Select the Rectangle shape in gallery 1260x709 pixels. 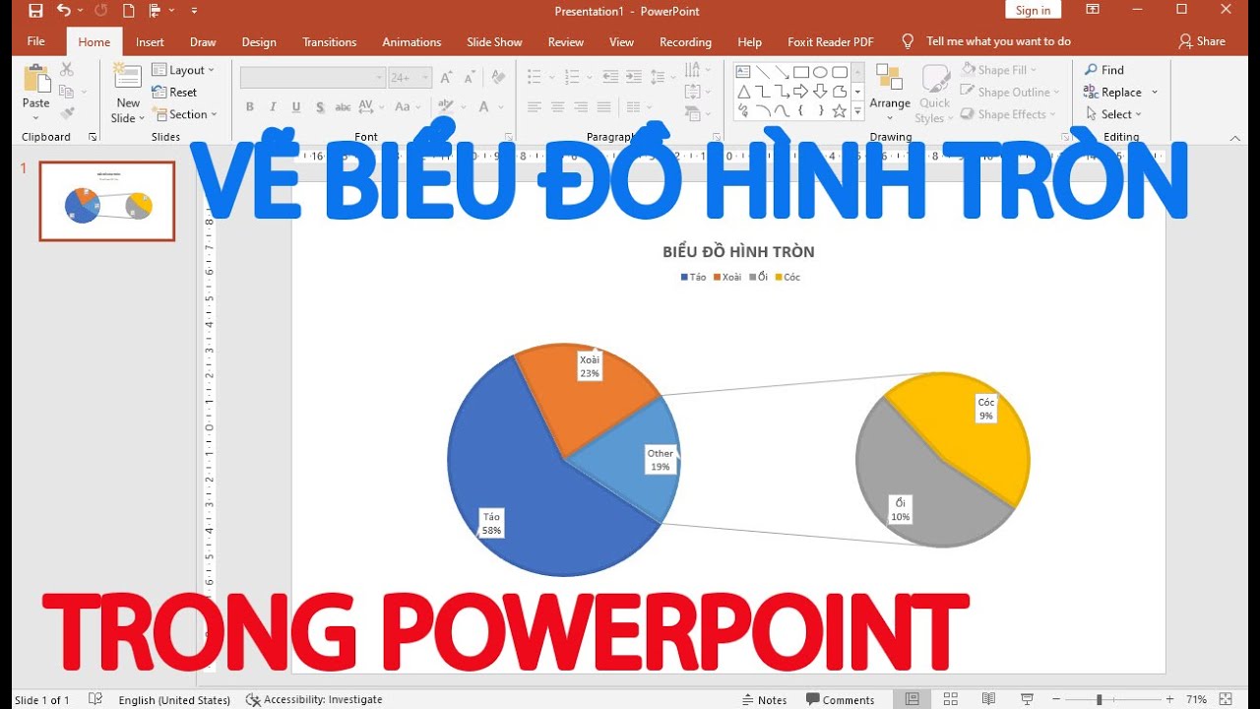click(801, 72)
